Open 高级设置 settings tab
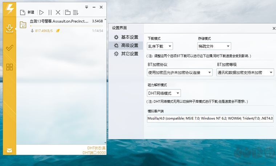This screenshot has height=166, width=276. point(126,46)
